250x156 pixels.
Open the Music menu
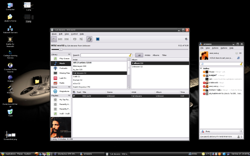pos(54,34)
